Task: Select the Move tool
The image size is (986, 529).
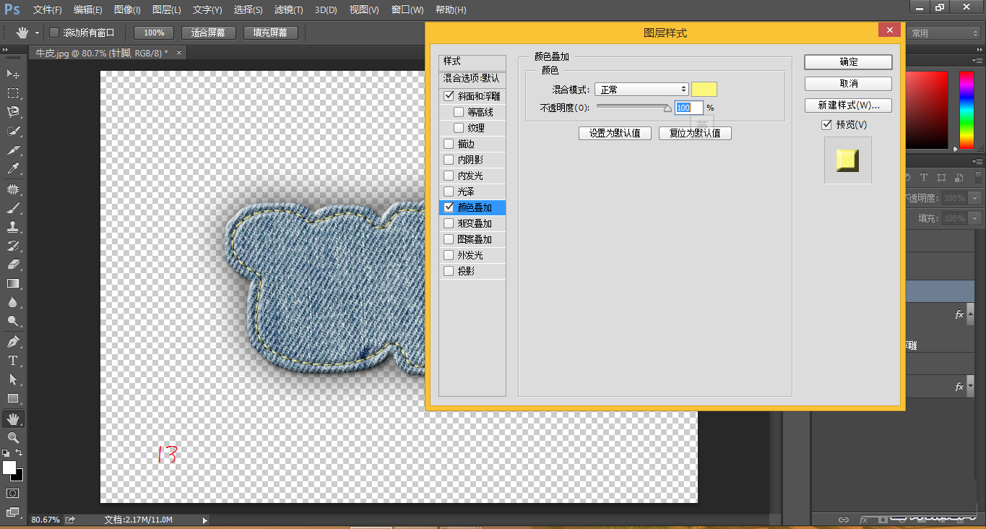Action: [x=13, y=73]
